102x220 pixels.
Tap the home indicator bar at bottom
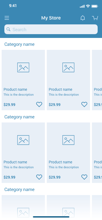pos(51,217)
